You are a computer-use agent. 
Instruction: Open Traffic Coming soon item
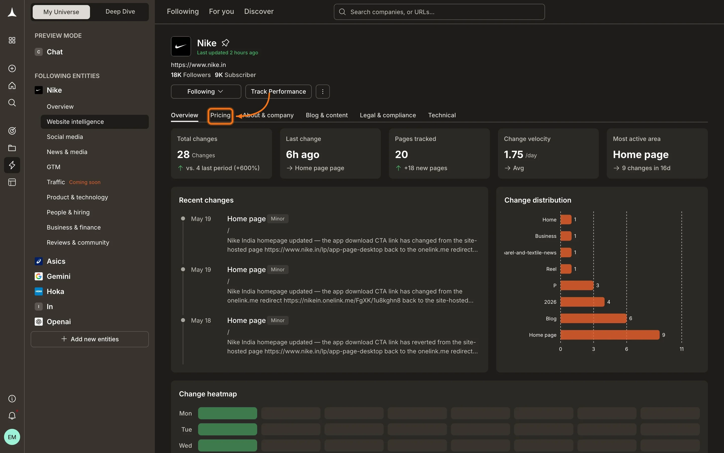(x=95, y=182)
